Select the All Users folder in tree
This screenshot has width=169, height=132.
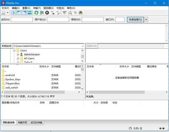coord(29,59)
